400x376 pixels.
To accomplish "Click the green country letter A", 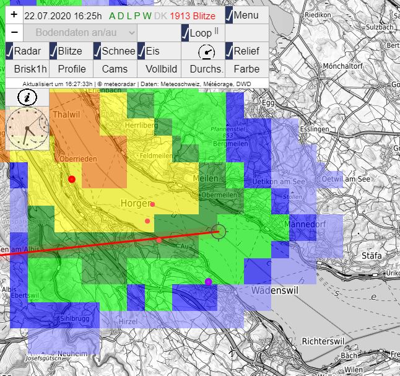I will click(x=112, y=16).
